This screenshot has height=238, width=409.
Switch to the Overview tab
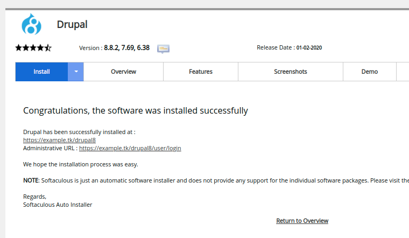pyautogui.click(x=123, y=72)
